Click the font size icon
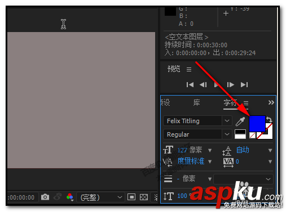The height and width of the screenshot is (212, 286). pyautogui.click(x=168, y=150)
